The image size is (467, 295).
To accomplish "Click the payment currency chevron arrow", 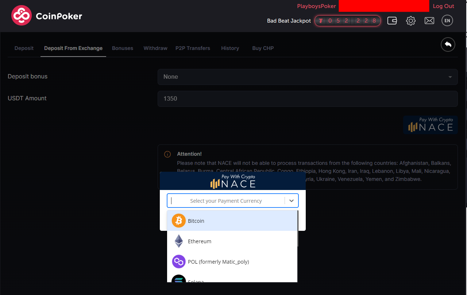I will click(292, 201).
